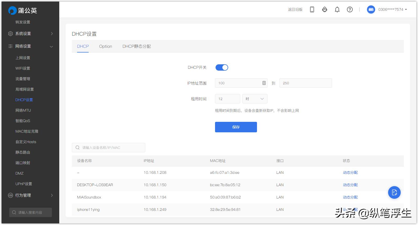Click 动态分配 for a6:fc:07:a1:3d:ee
Image resolution: width=418 pixels, height=225 pixels.
coord(350,172)
